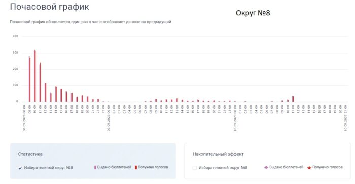Select the tallest bar at 10:00 on 08.09
This screenshot has height=184, width=355.
pos(35,76)
